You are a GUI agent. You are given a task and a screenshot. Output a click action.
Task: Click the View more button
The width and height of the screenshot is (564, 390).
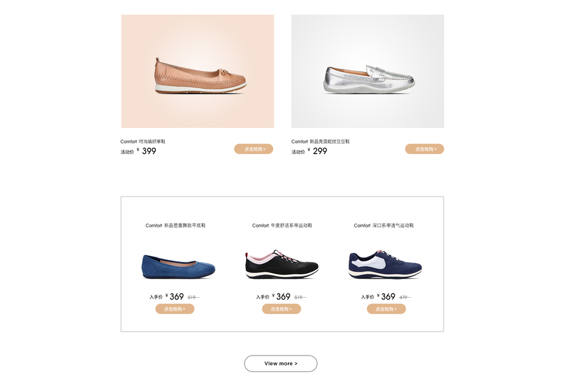pyautogui.click(x=280, y=363)
